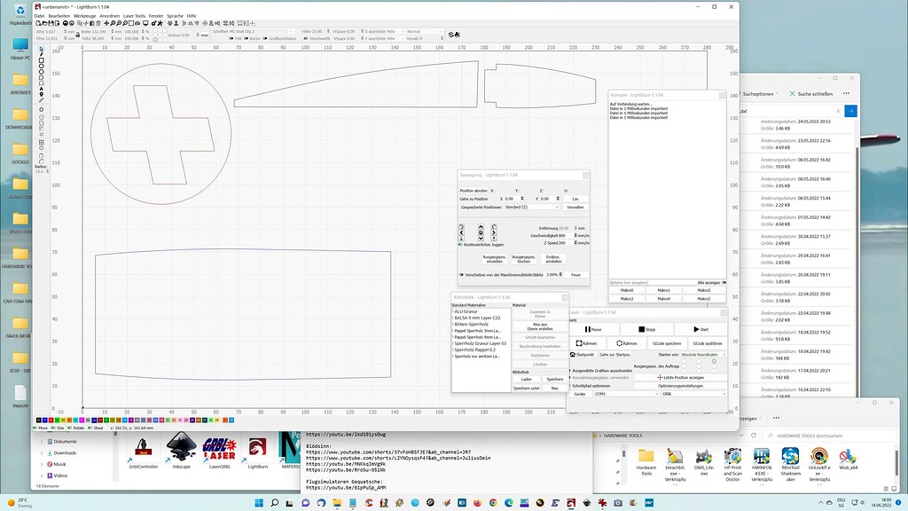Expand Birken-Sperrholz in the Bibliothek list
908x511 pixels.
coord(453,324)
